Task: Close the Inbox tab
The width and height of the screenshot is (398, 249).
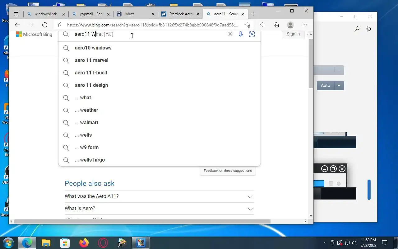Action: (153, 14)
